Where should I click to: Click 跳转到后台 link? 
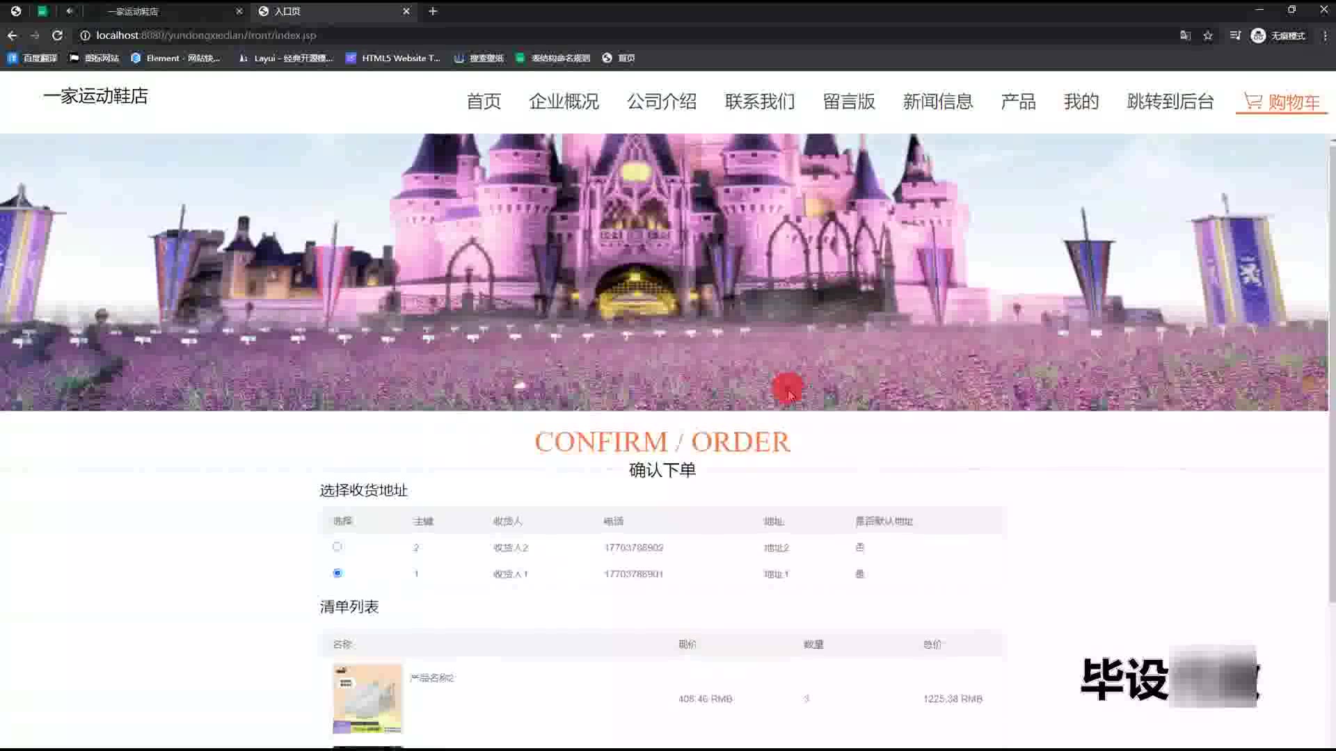coord(1170,102)
